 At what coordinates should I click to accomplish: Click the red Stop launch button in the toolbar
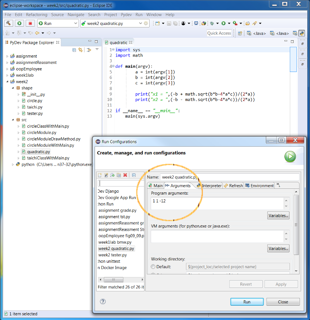pyautogui.click(x=30, y=23)
